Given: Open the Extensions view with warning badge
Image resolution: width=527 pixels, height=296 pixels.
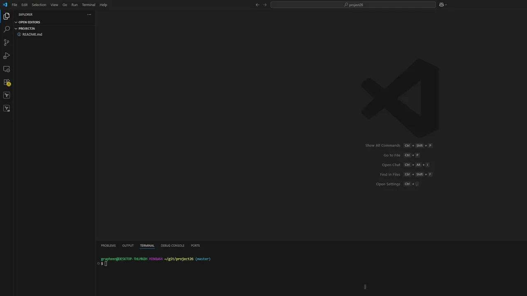Looking at the screenshot, I should click(x=7, y=82).
